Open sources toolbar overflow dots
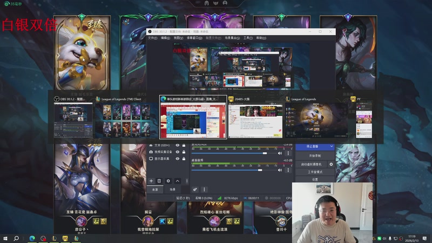432x243 pixels. 187,181
